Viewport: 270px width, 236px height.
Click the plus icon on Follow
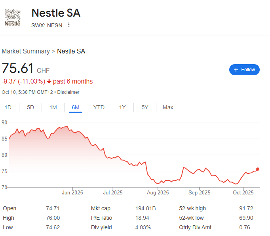pyautogui.click(x=236, y=70)
